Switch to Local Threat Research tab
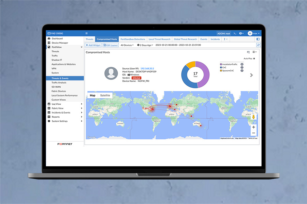 point(159,39)
